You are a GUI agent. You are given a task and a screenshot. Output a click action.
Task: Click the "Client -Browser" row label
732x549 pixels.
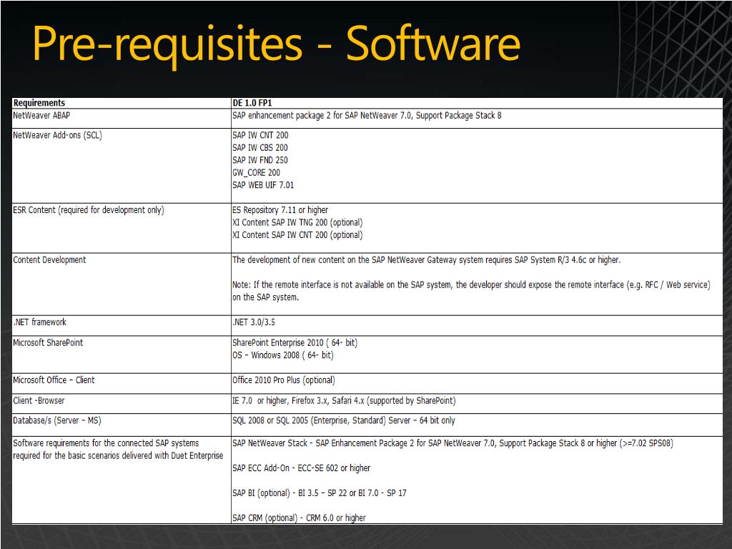click(39, 400)
